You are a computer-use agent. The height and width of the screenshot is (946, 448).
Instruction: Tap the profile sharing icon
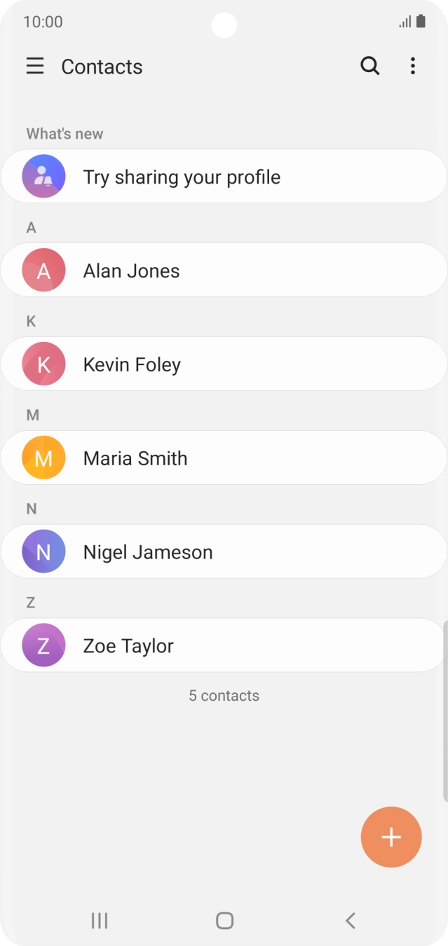click(x=43, y=177)
